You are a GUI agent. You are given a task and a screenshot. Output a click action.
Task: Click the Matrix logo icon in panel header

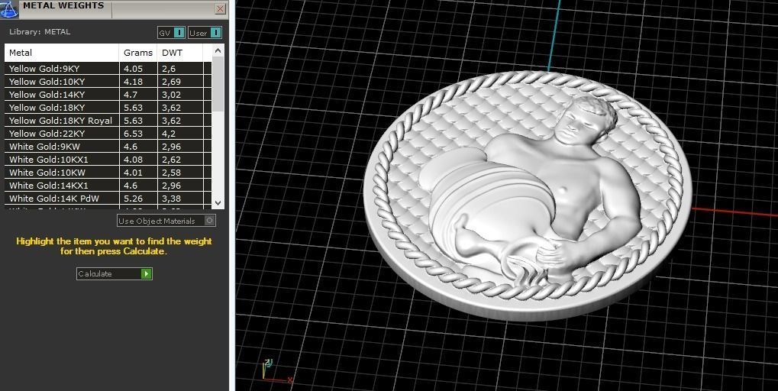click(x=8, y=8)
